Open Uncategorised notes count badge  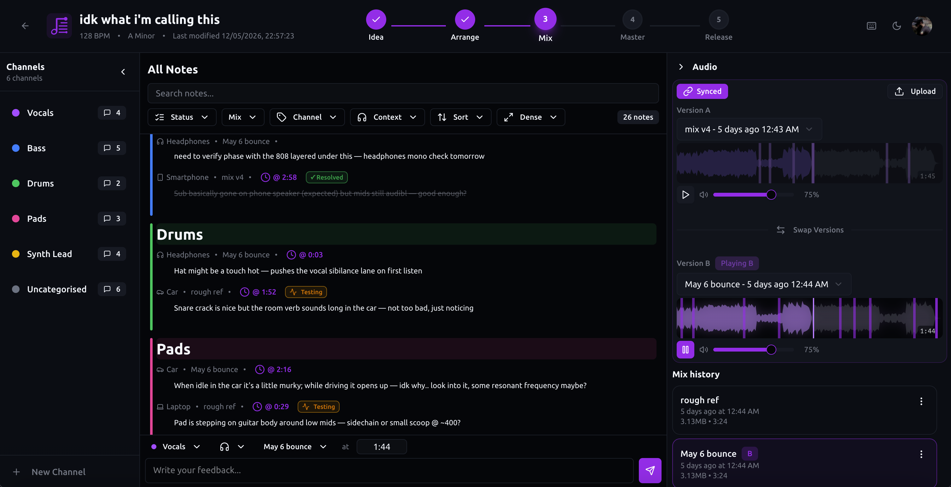click(x=112, y=289)
